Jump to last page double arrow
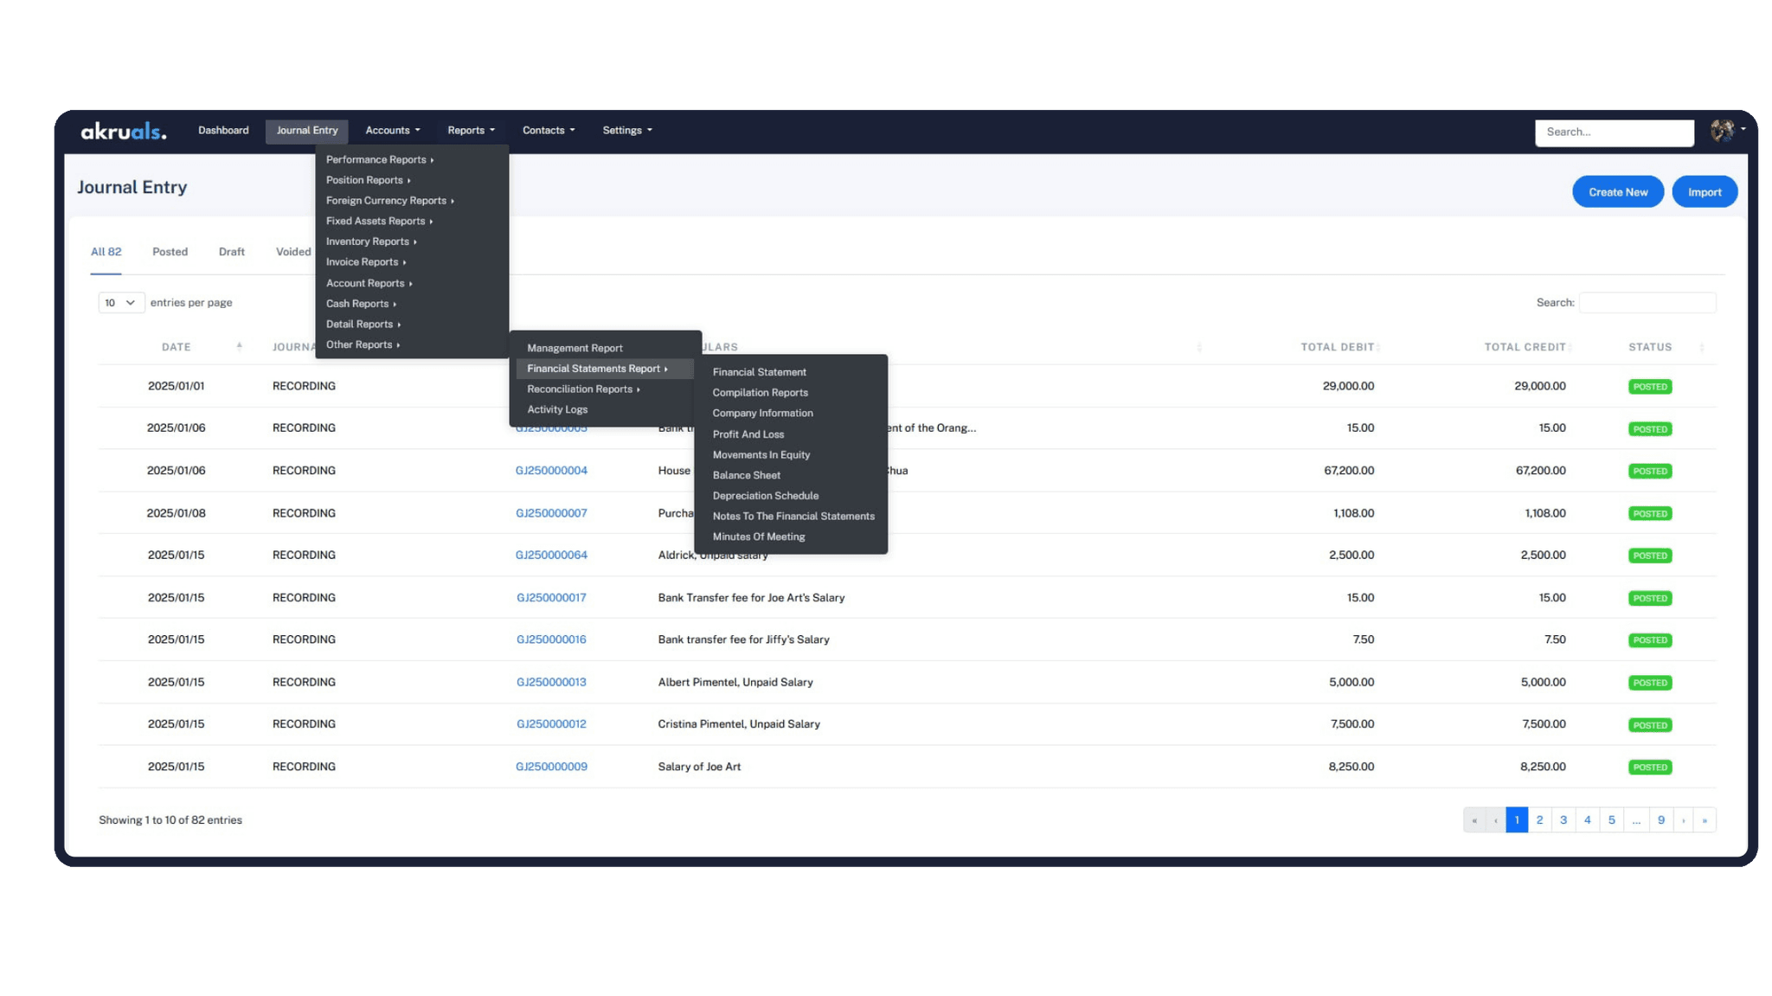Viewport: 1772px width, 996px height. coord(1705,820)
